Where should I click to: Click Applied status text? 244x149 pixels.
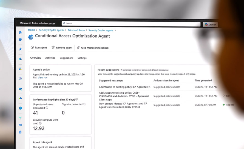coord(230,105)
